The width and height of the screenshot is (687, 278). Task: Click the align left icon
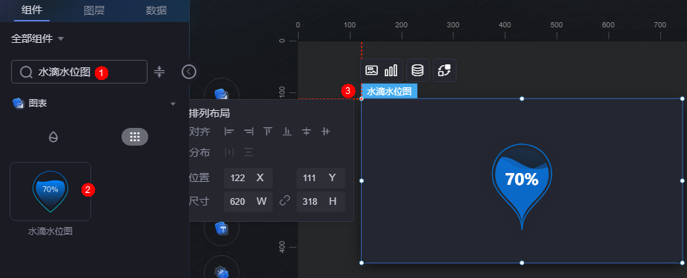(229, 131)
